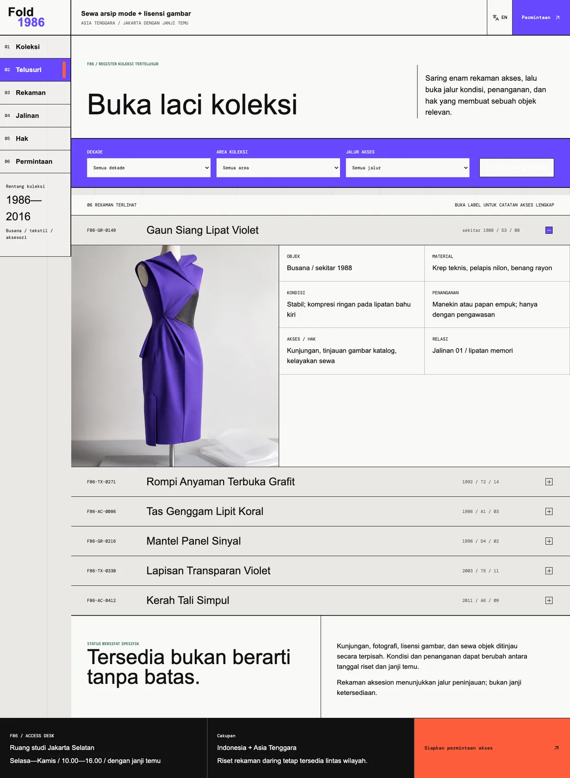Click the title Mantel Panel Sinyal

tap(193, 541)
